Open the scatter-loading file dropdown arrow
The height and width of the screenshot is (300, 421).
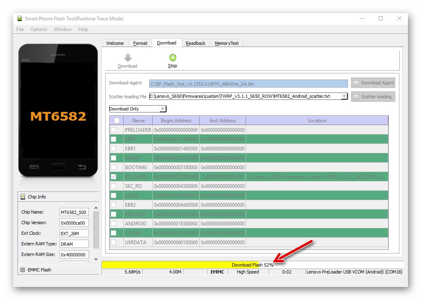point(344,96)
